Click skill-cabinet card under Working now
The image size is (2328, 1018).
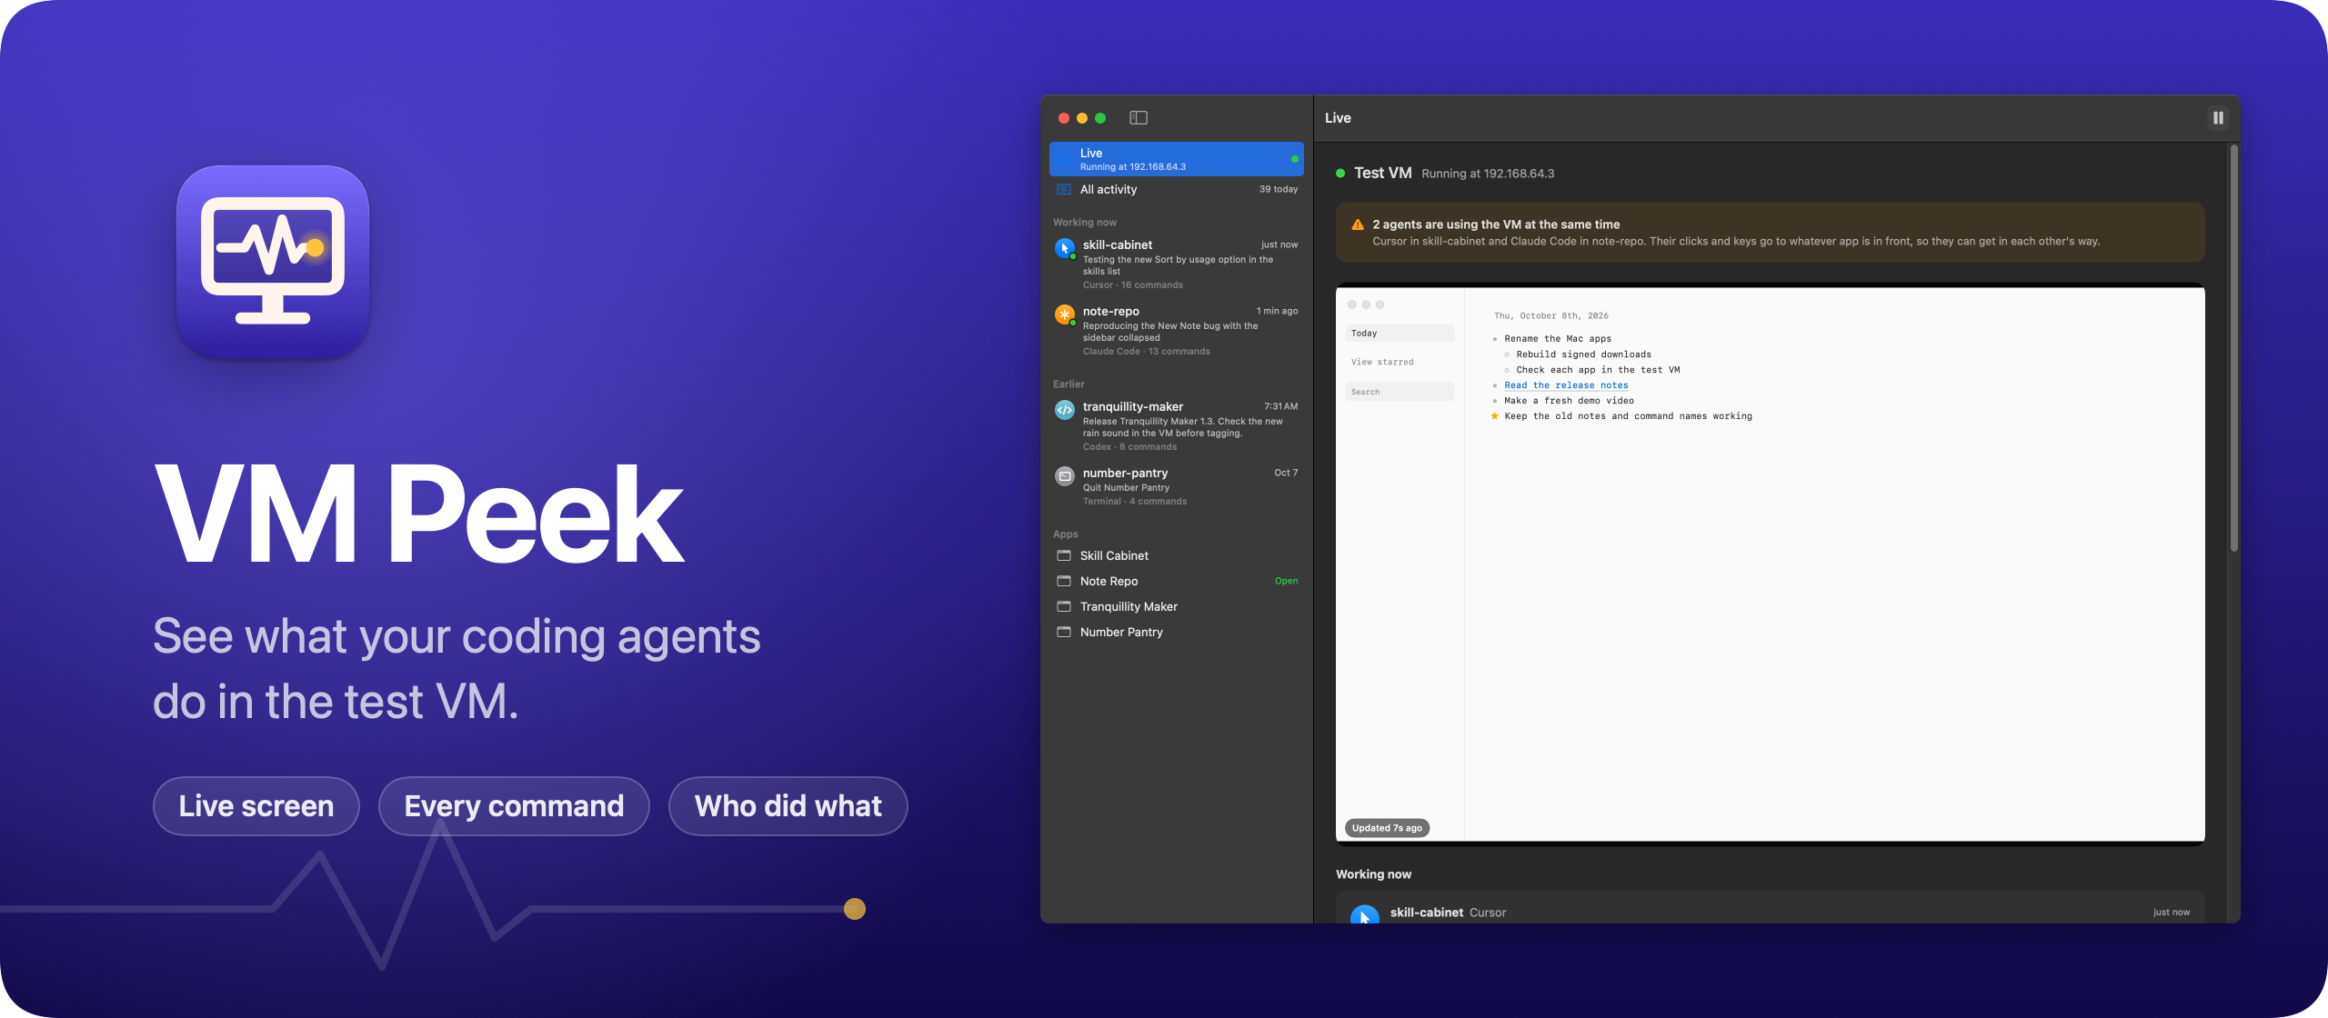(x=1770, y=909)
